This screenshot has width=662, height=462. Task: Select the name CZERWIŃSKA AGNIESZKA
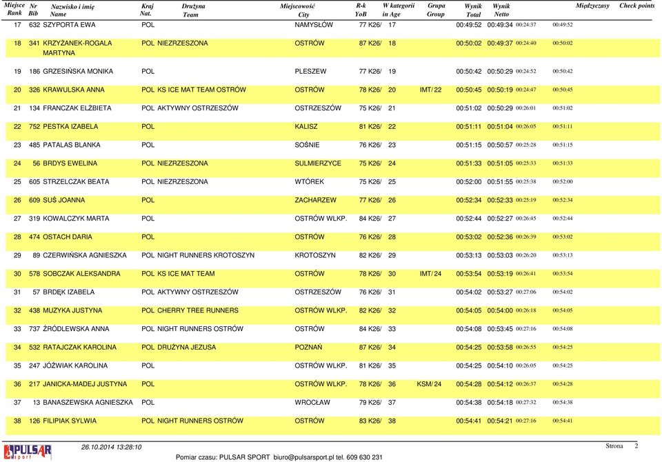pyautogui.click(x=85, y=256)
